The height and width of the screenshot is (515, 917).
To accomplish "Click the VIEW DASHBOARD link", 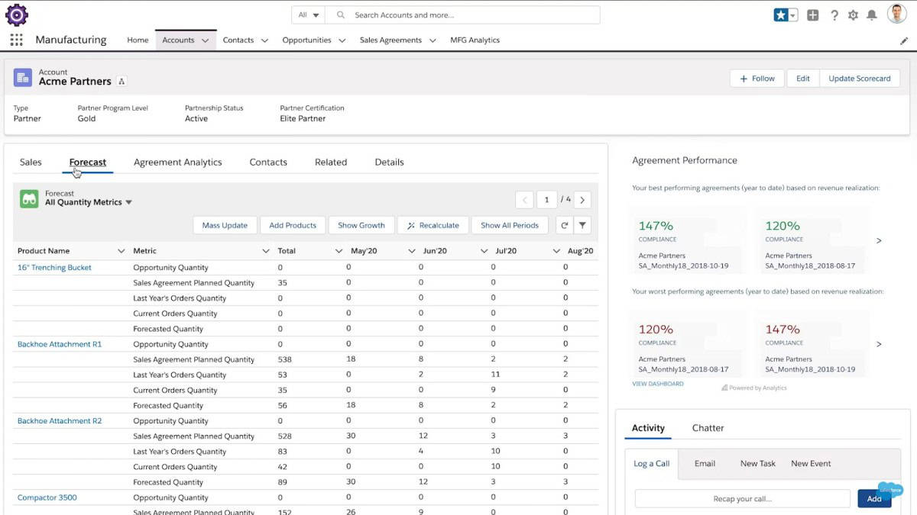I will point(658,384).
